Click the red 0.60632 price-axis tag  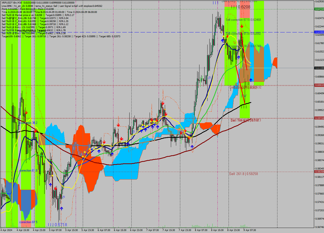(319, 85)
